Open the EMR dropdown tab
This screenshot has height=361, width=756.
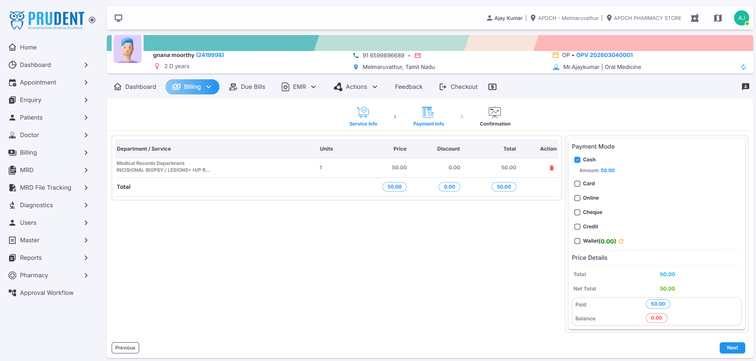[299, 87]
